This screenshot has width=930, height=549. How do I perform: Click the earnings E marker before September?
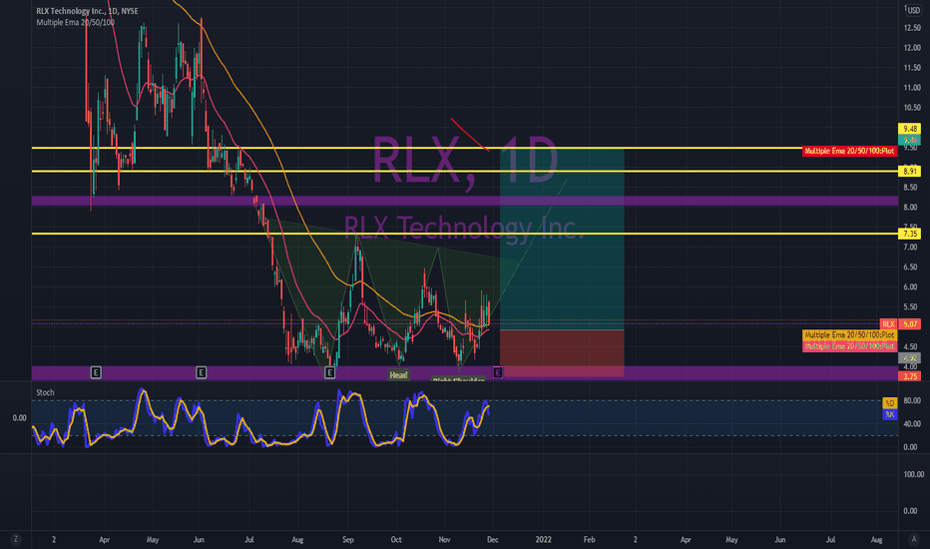coord(329,372)
